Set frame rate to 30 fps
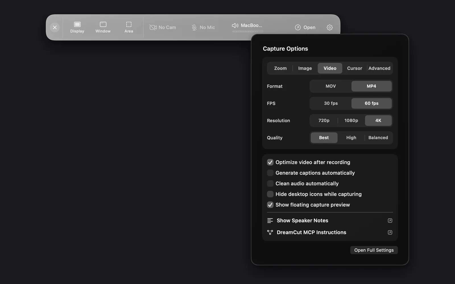 click(331, 103)
